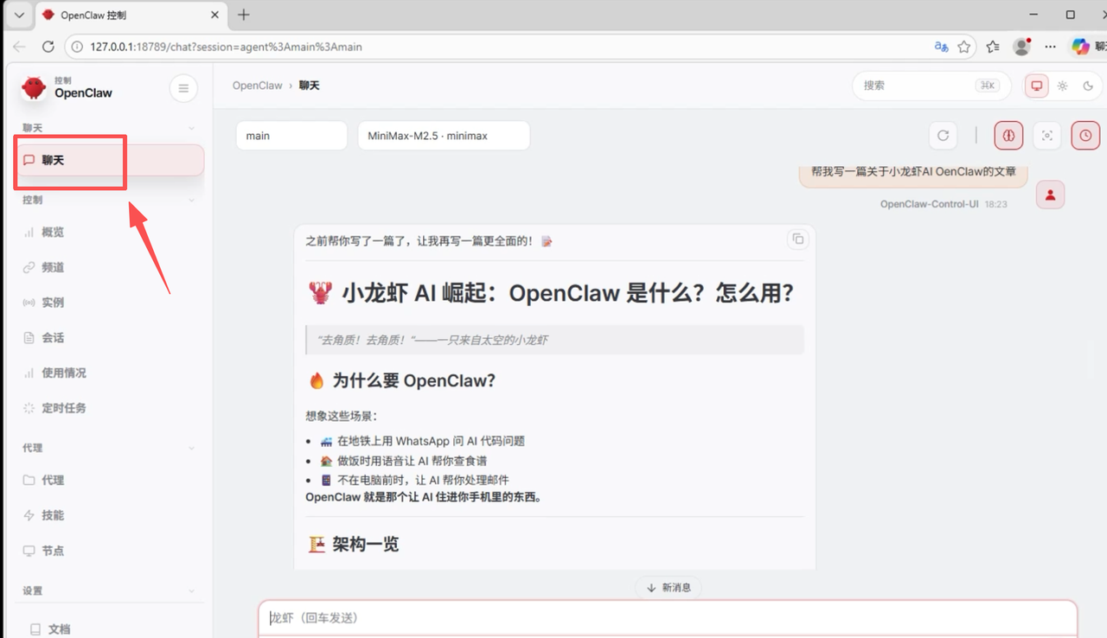Click the 想象这些场景 line
This screenshot has width=1107, height=638.
(342, 416)
